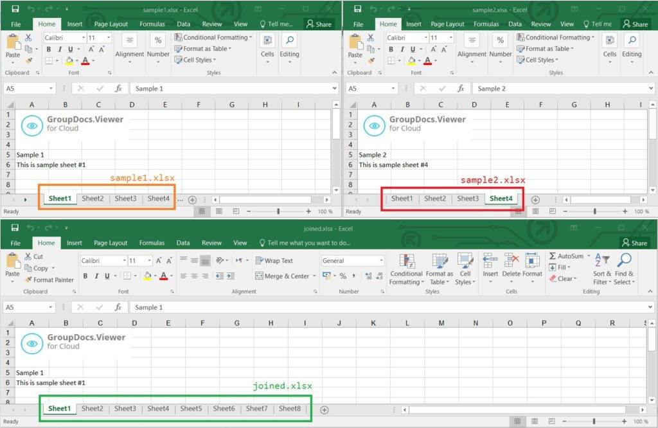Toggle Italic in joined.xlsx Font group
Image resolution: width=658 pixels, height=428 pixels.
click(x=96, y=276)
